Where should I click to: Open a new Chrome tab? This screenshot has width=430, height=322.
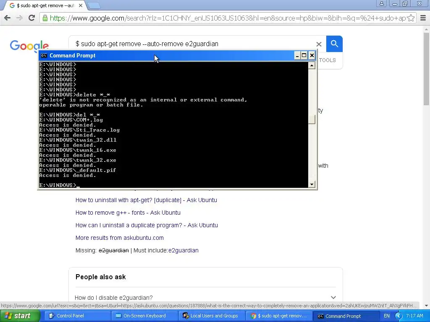tap(94, 5)
